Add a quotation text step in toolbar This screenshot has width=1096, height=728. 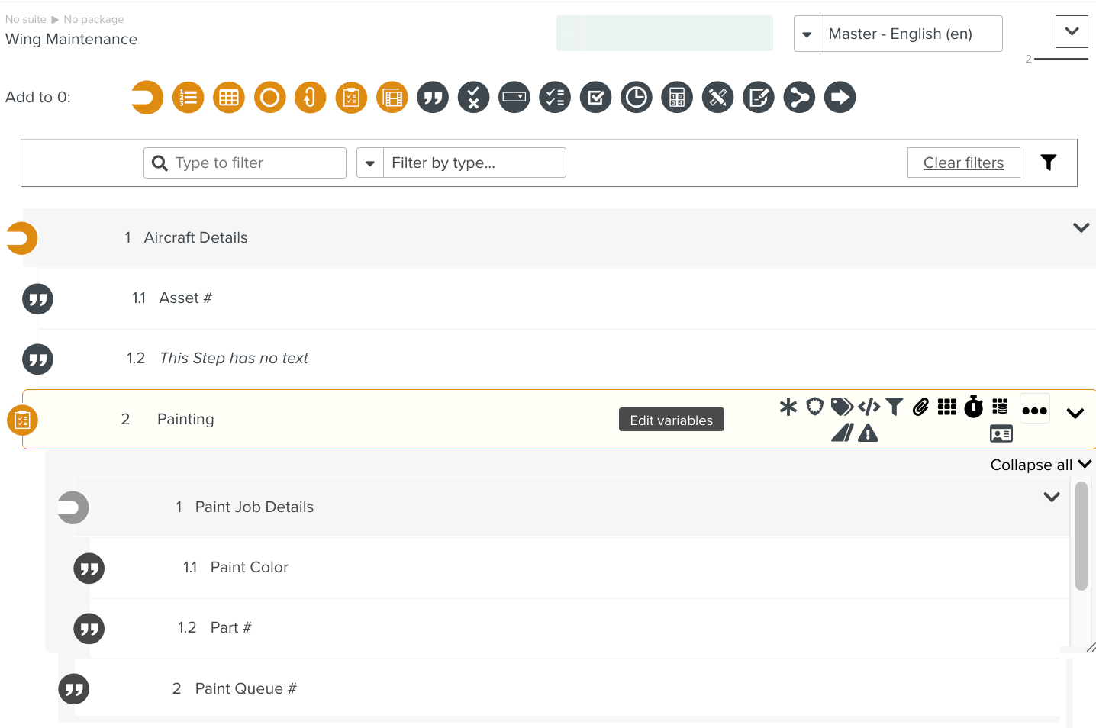click(433, 98)
